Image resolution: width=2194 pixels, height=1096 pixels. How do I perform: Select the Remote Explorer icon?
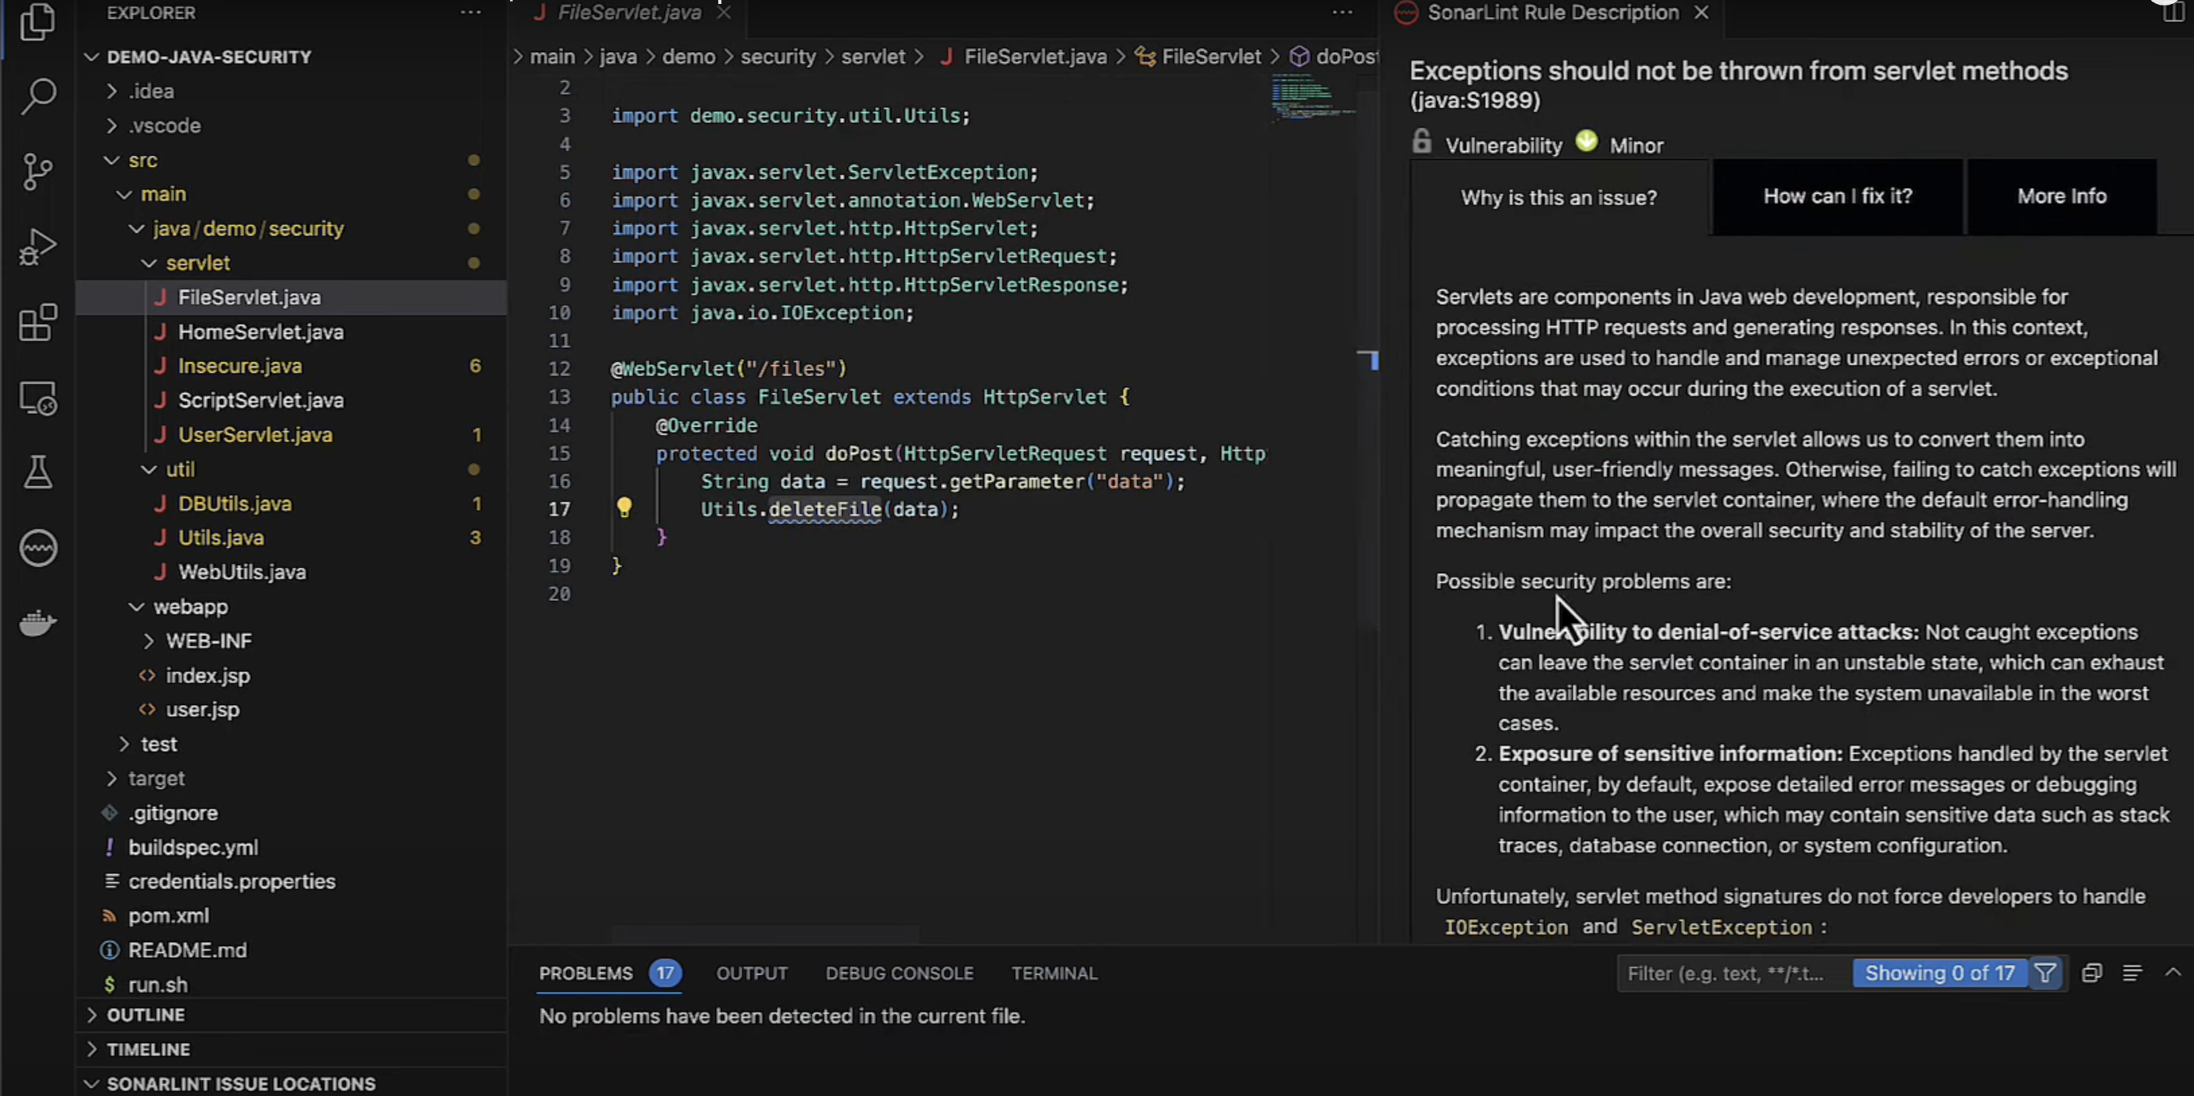38,398
